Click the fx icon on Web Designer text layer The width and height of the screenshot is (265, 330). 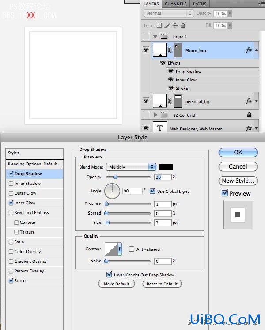pyautogui.click(x=249, y=128)
